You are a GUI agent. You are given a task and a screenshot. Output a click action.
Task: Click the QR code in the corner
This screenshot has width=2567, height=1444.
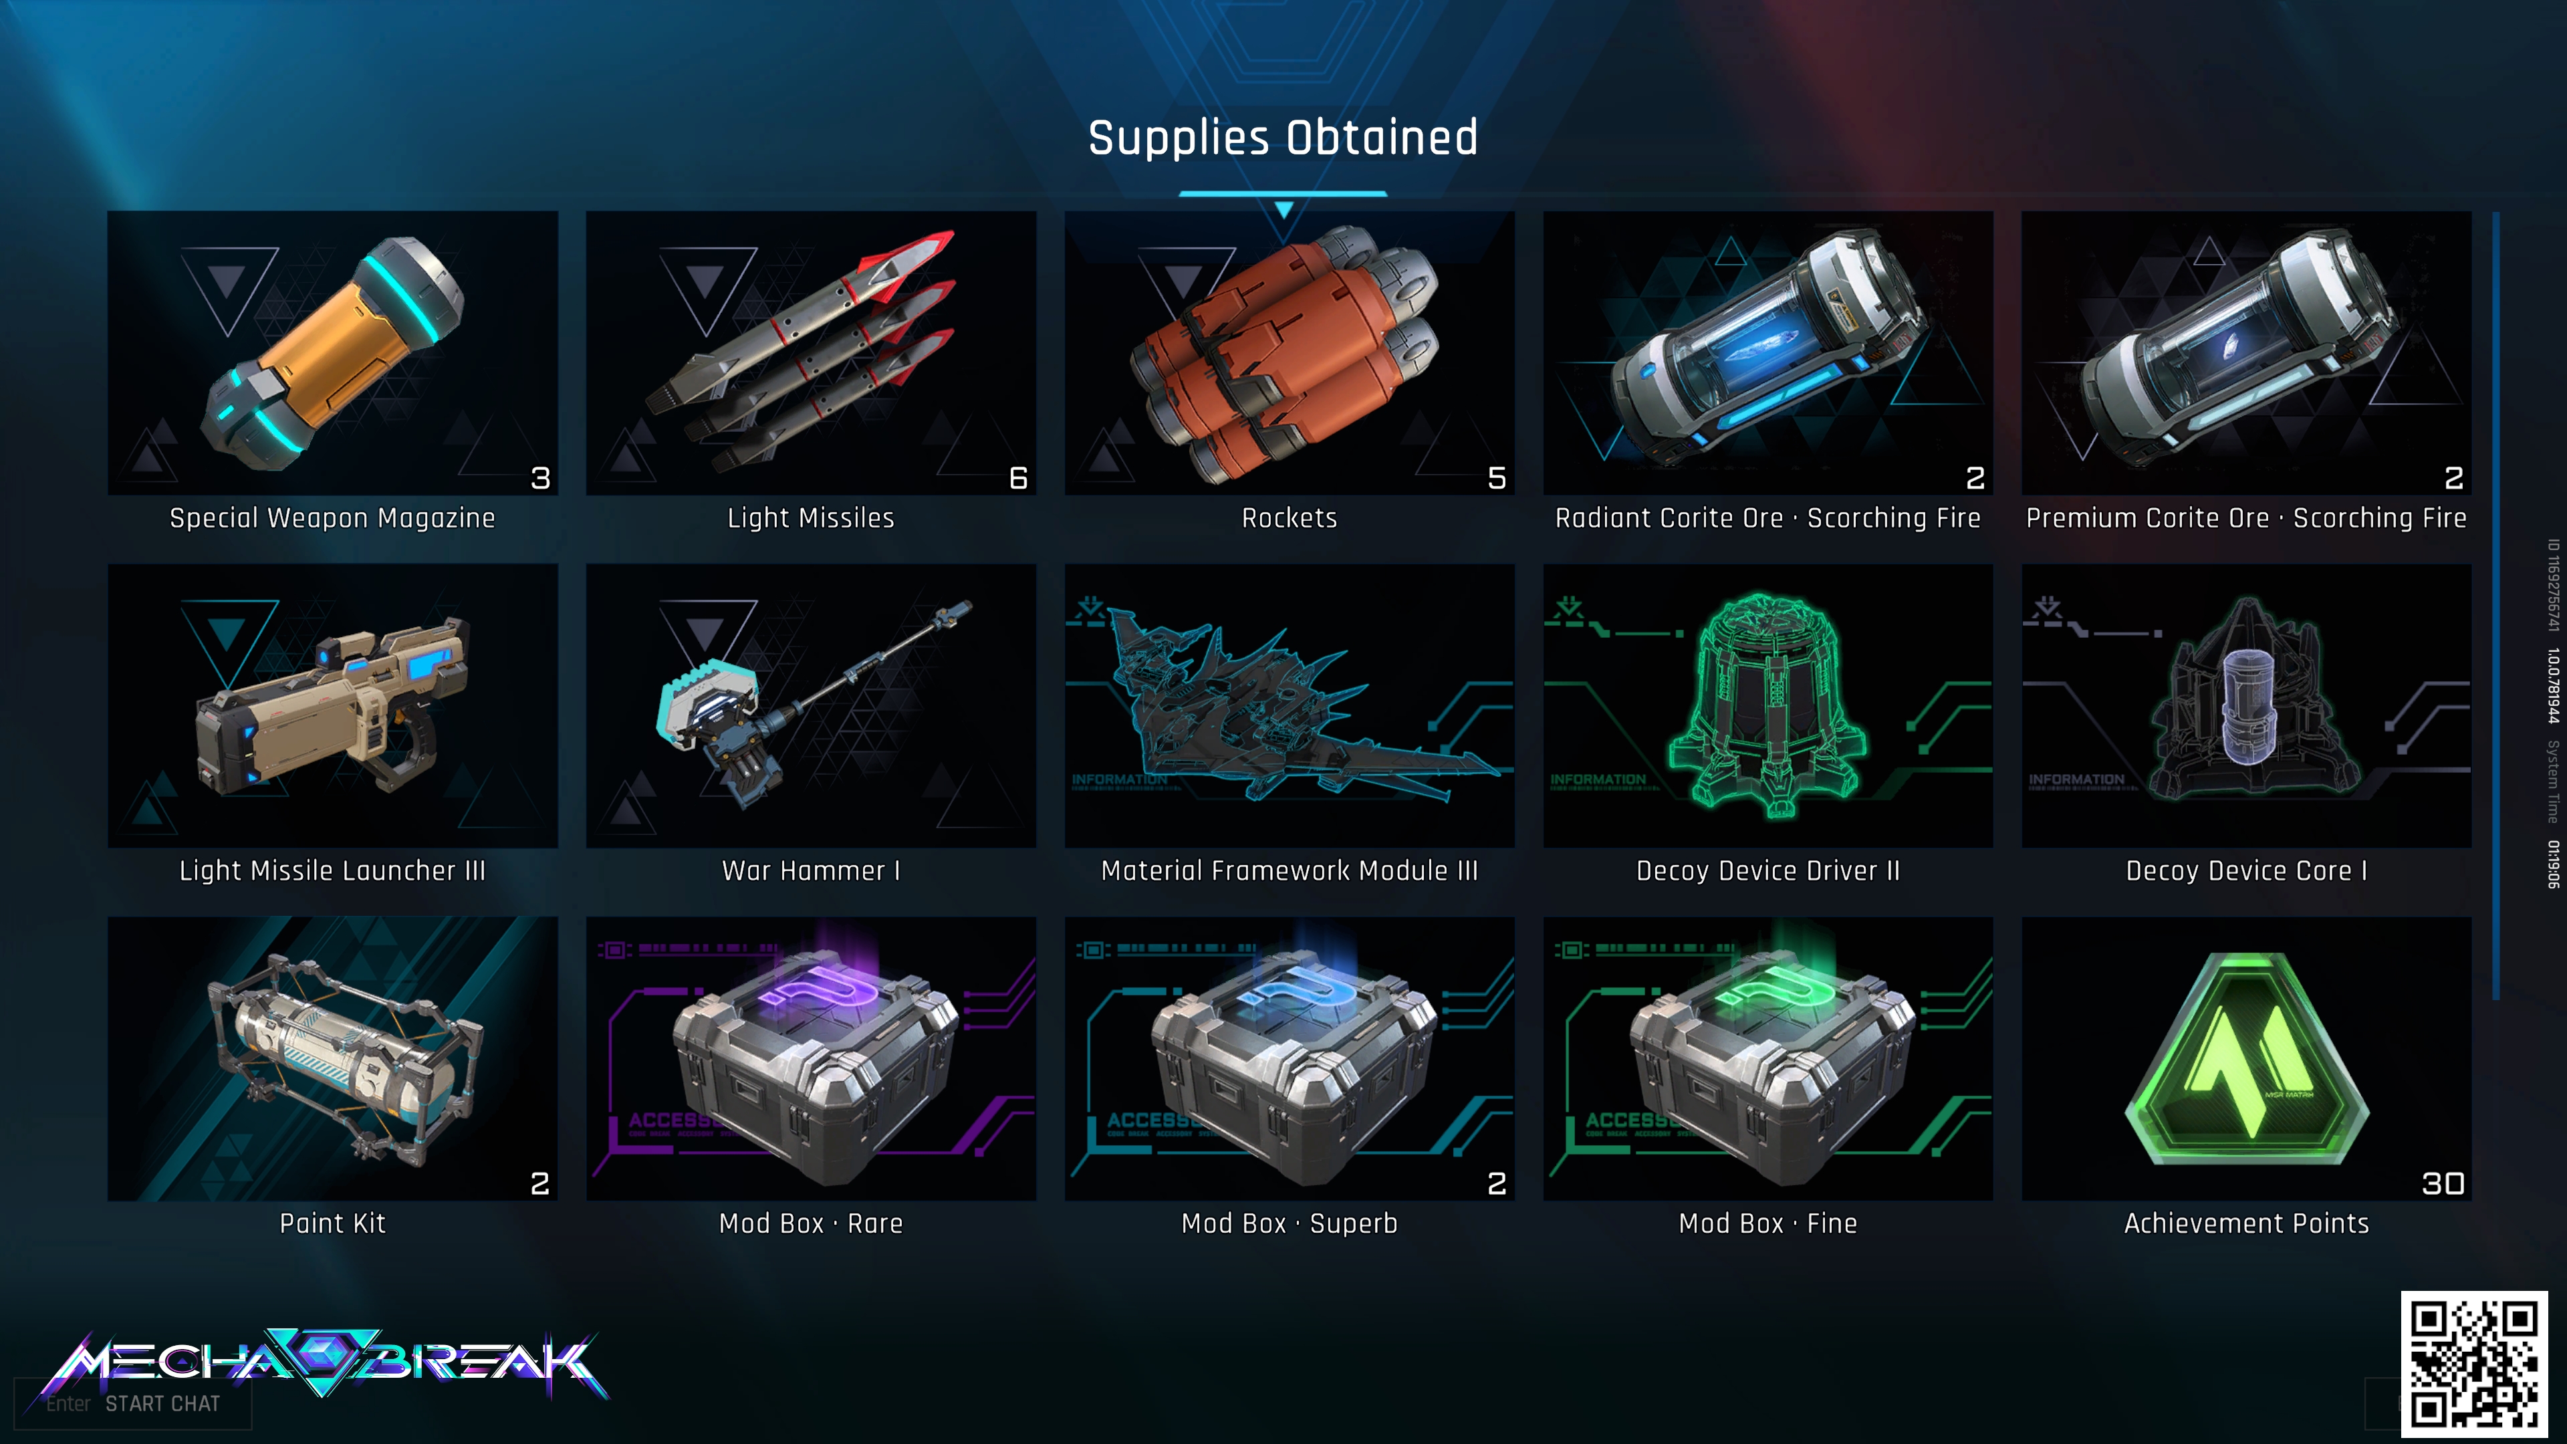[x=2473, y=1363]
